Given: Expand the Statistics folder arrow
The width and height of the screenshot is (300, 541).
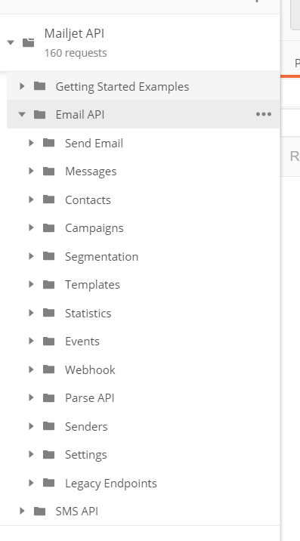Looking at the screenshot, I should [x=31, y=313].
